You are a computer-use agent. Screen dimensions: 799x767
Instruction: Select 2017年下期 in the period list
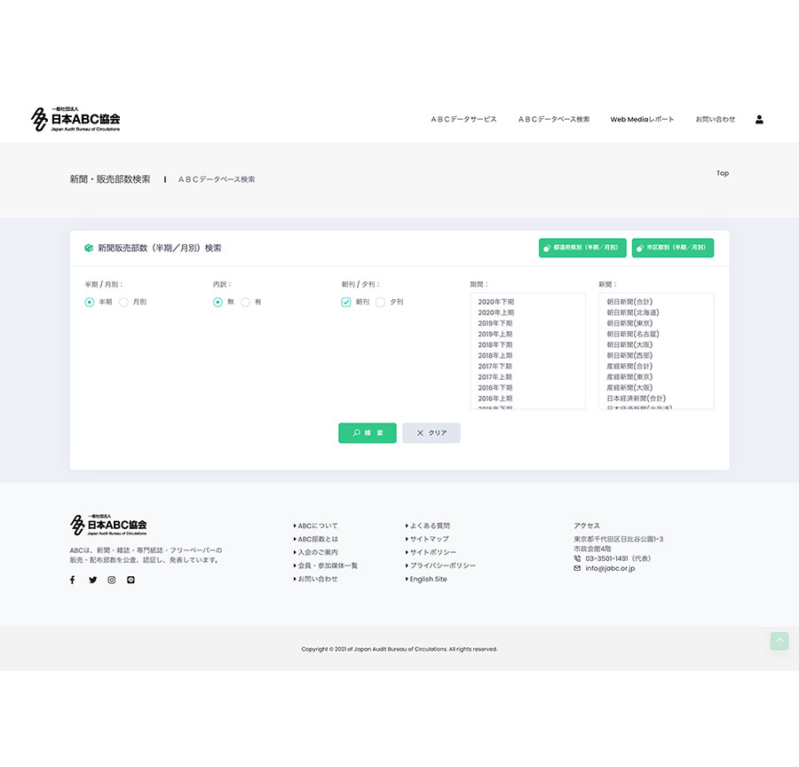coord(527,366)
